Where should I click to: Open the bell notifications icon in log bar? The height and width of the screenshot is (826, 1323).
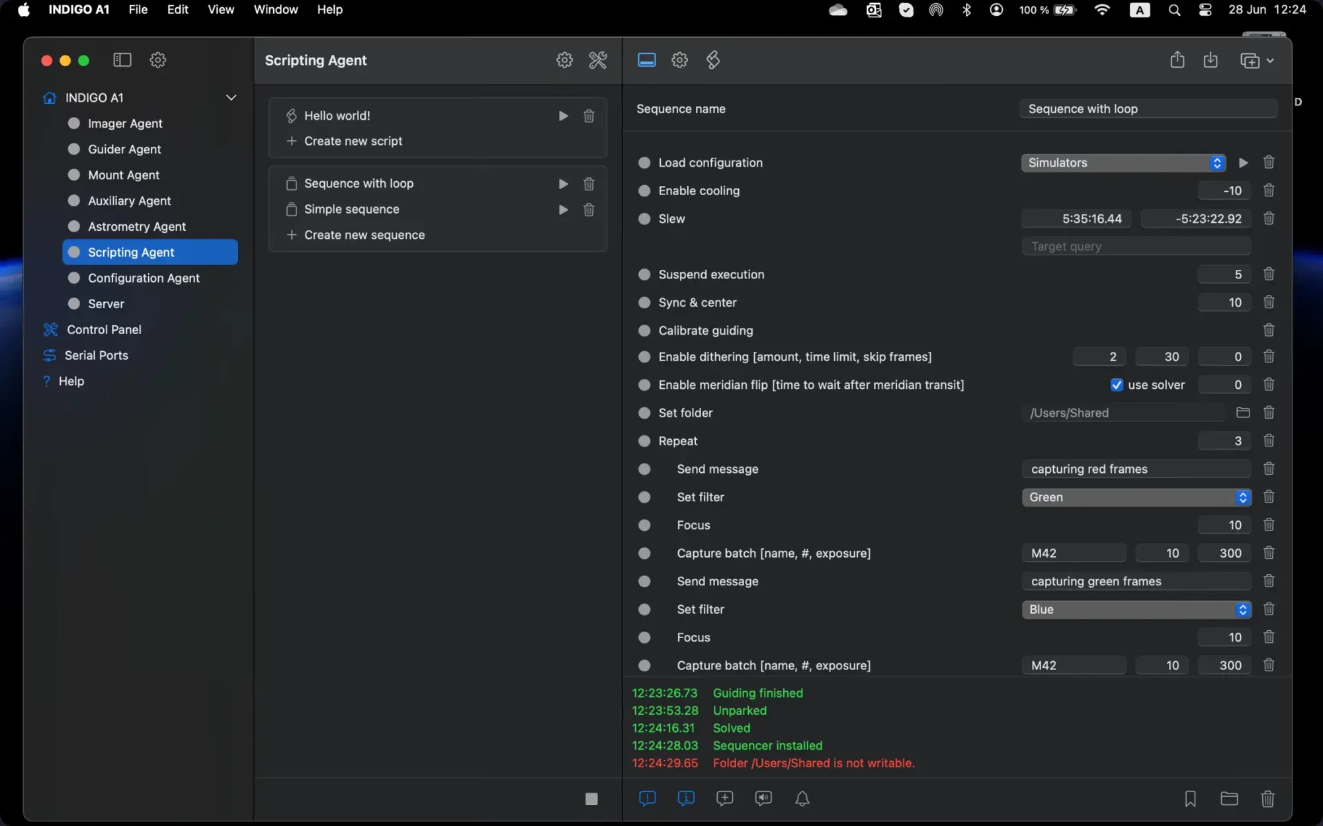[802, 799]
